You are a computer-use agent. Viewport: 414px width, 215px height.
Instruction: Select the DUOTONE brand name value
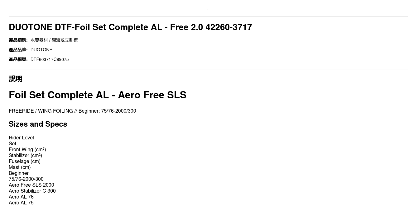41,50
